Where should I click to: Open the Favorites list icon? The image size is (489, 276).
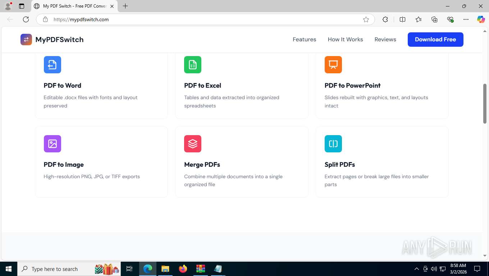(419, 19)
